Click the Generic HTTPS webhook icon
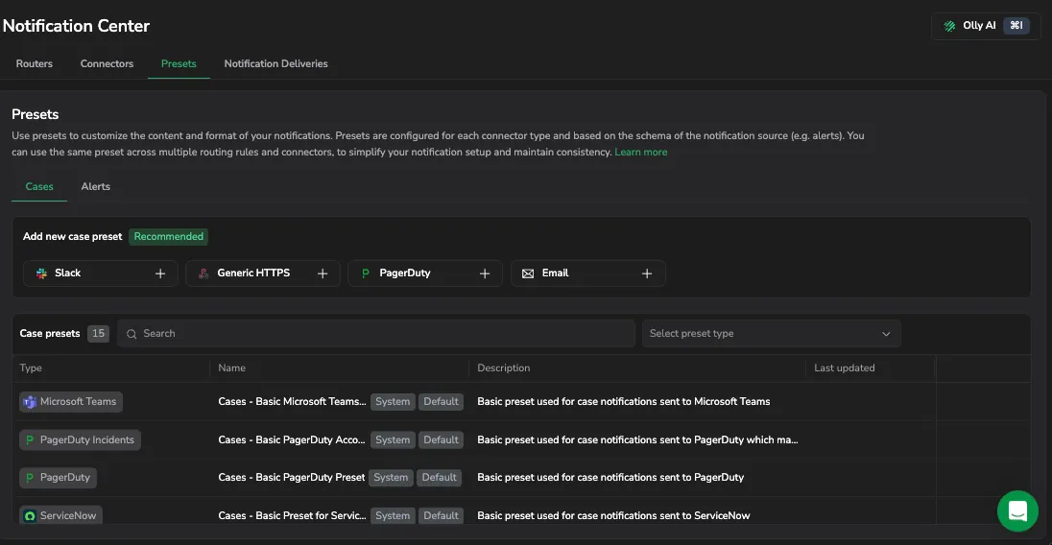The image size is (1052, 545). point(203,273)
